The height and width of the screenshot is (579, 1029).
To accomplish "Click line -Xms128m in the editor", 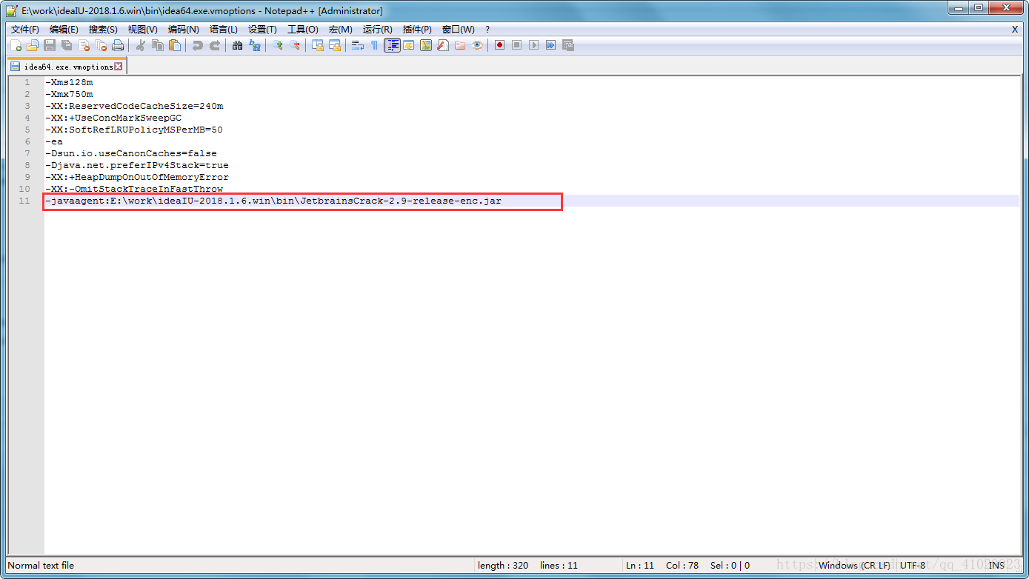I will click(x=69, y=82).
